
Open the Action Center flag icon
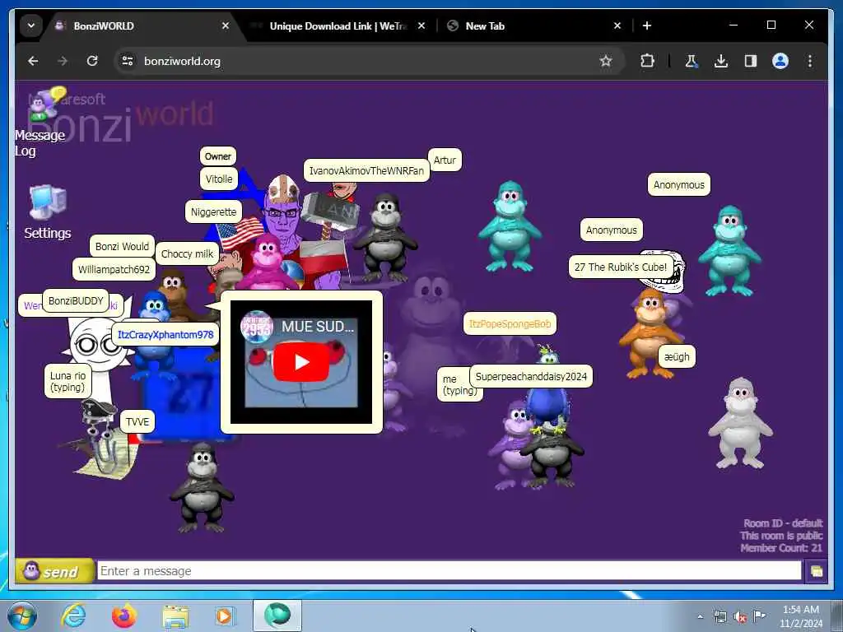[x=759, y=616]
